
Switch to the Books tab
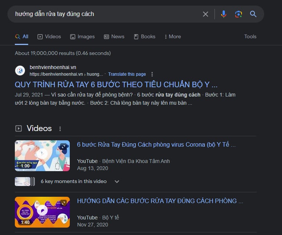(144, 37)
